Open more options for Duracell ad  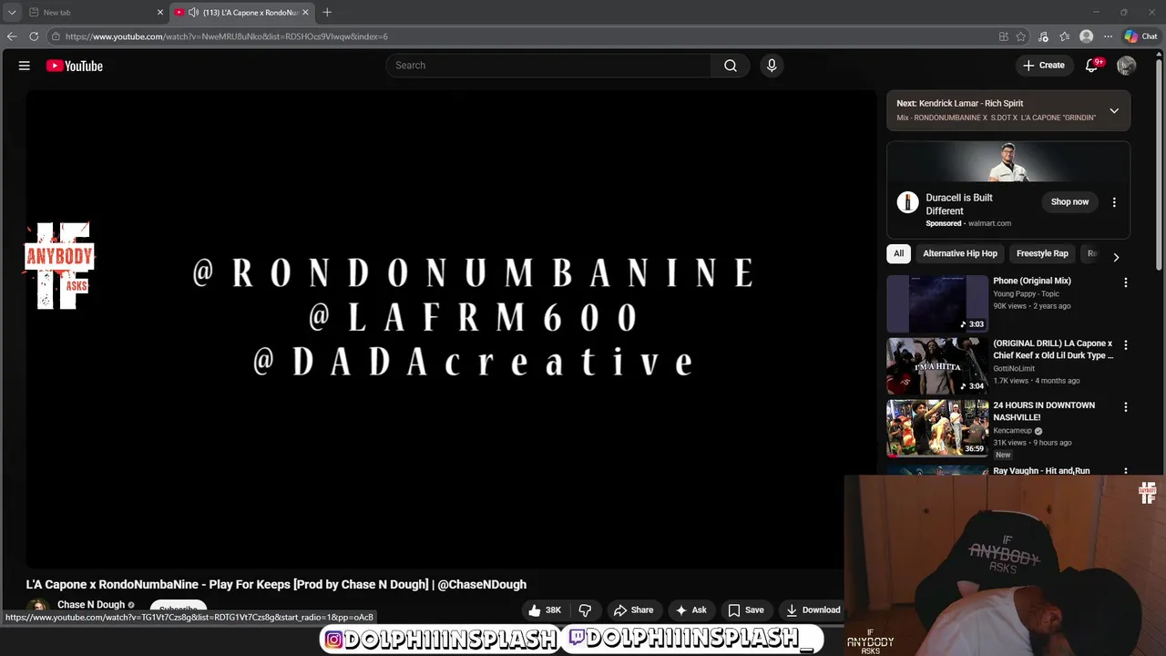pos(1114,202)
